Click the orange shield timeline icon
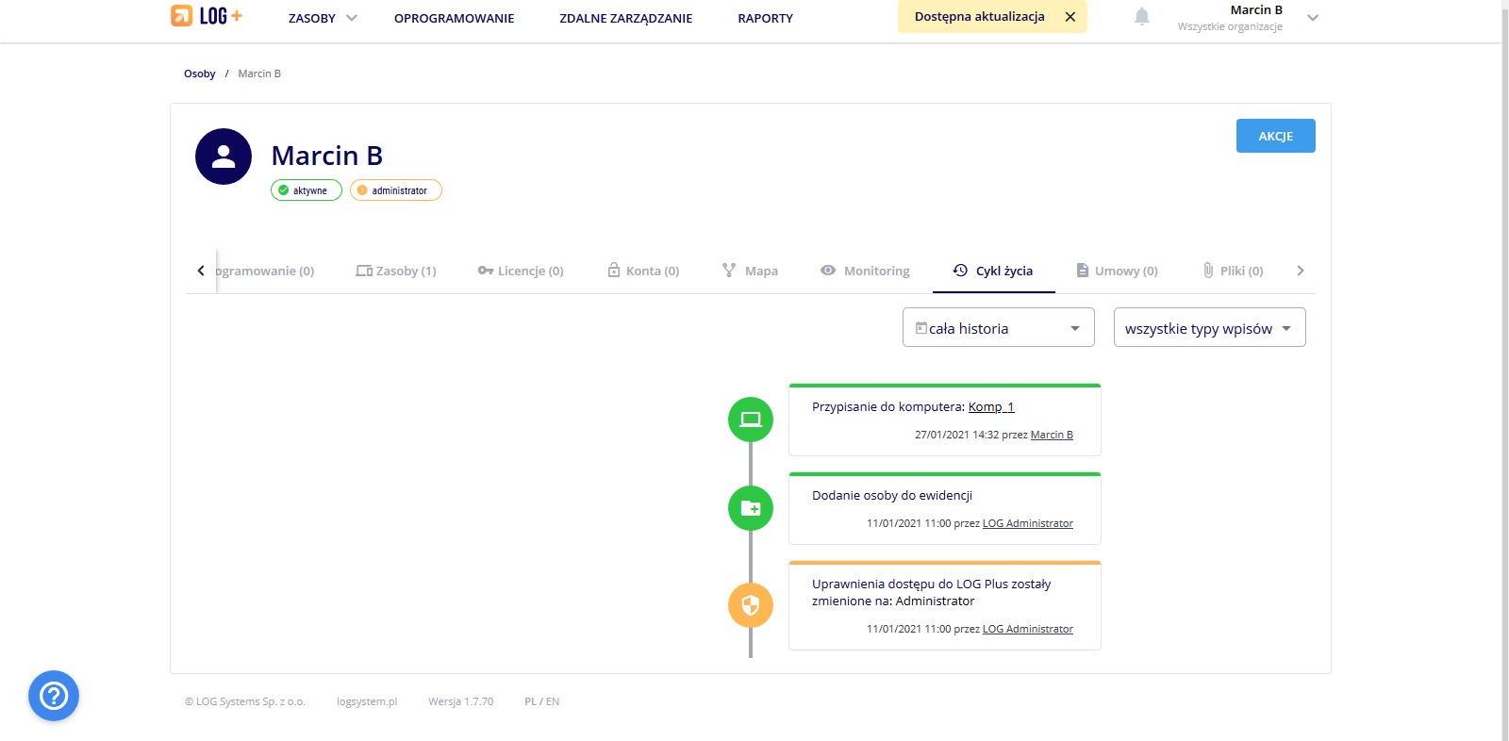The height and width of the screenshot is (741, 1509). 751,605
